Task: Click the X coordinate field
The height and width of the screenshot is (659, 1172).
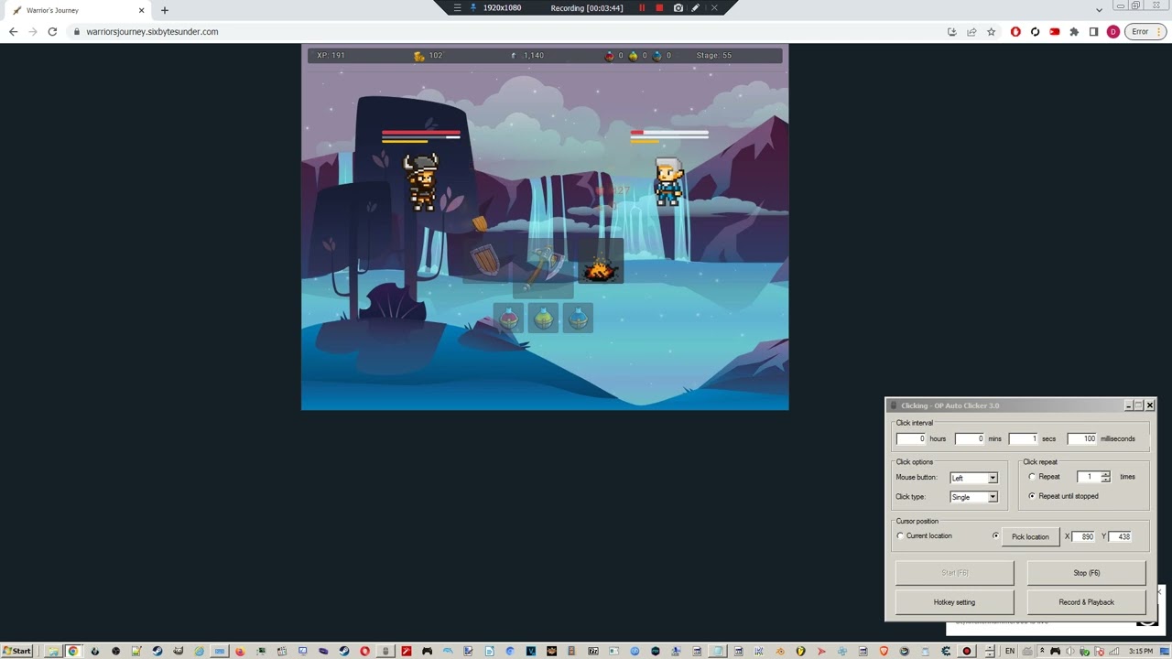Action: click(x=1083, y=536)
